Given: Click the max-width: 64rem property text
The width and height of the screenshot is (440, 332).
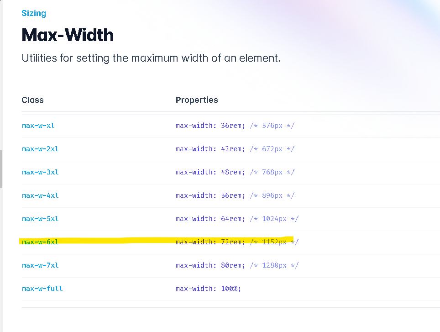Looking at the screenshot, I should 210,219.
